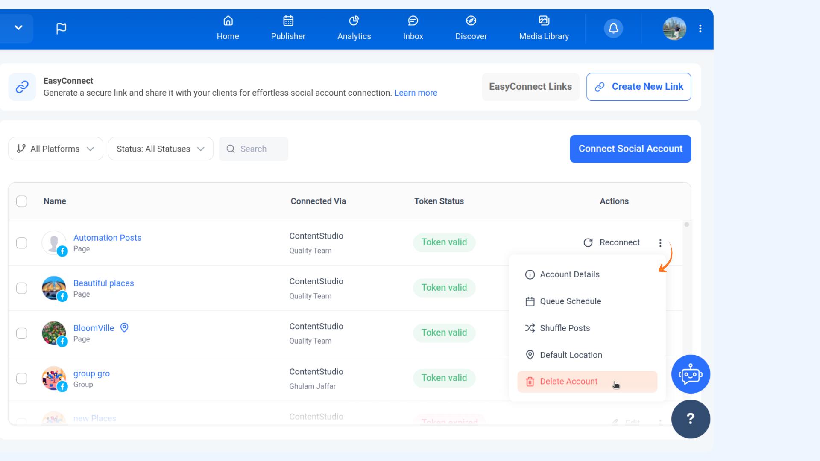The height and width of the screenshot is (461, 820).
Task: Open Media Library tab
Action: 544,29
